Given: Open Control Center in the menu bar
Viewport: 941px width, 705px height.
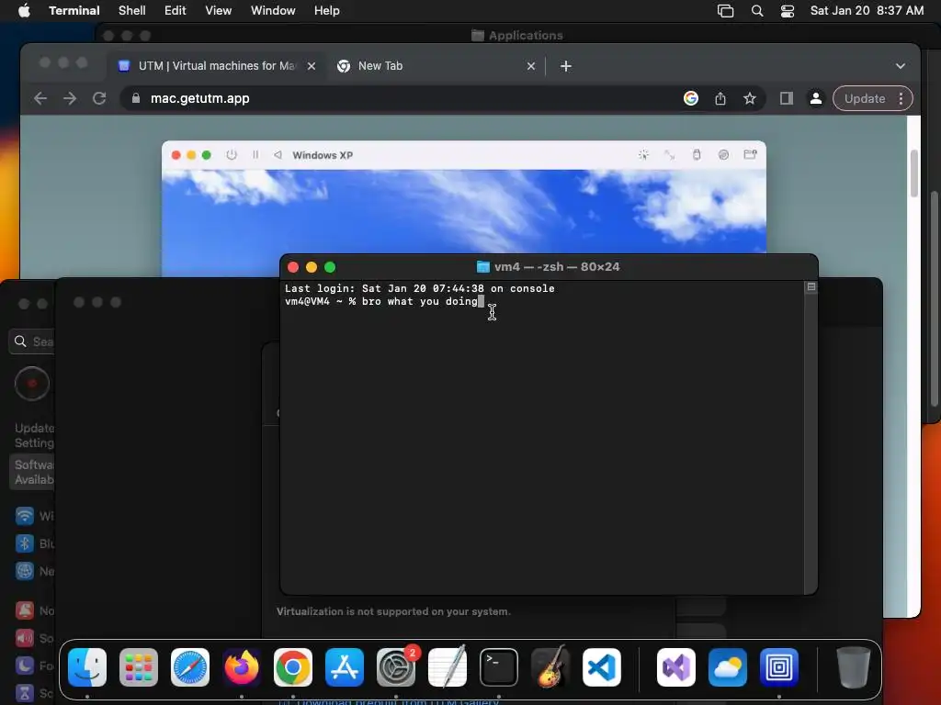Looking at the screenshot, I should [788, 11].
